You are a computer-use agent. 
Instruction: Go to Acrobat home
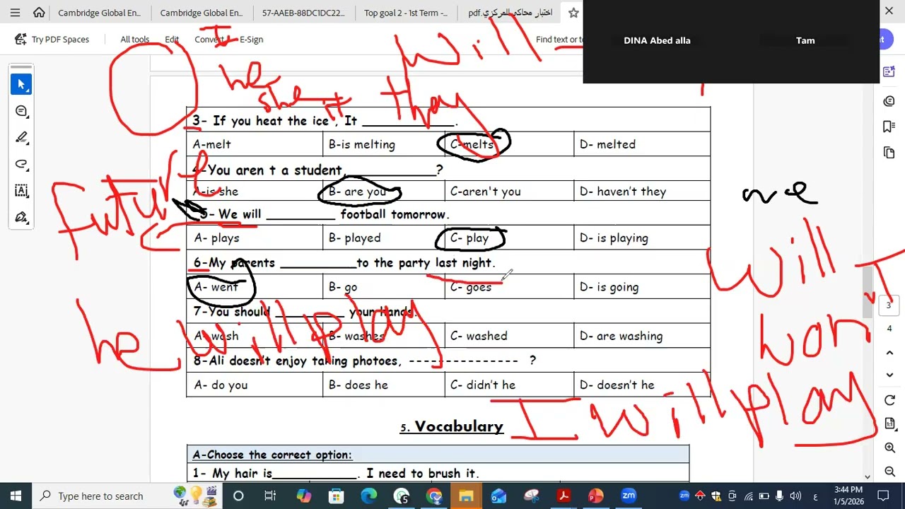[39, 12]
